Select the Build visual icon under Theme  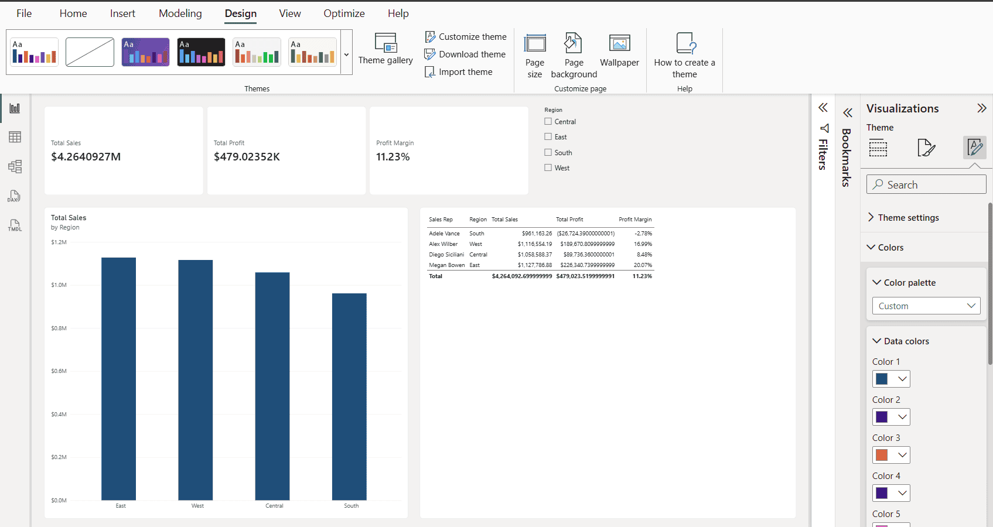(878, 148)
